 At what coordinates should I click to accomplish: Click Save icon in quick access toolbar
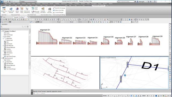pyautogui.click(x=10, y=2)
